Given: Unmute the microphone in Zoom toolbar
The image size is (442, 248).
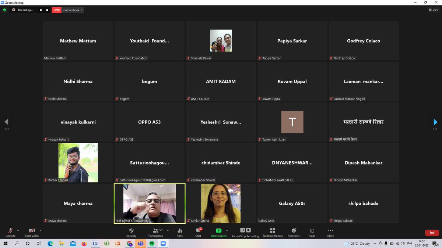Looking at the screenshot, I should click(10, 232).
